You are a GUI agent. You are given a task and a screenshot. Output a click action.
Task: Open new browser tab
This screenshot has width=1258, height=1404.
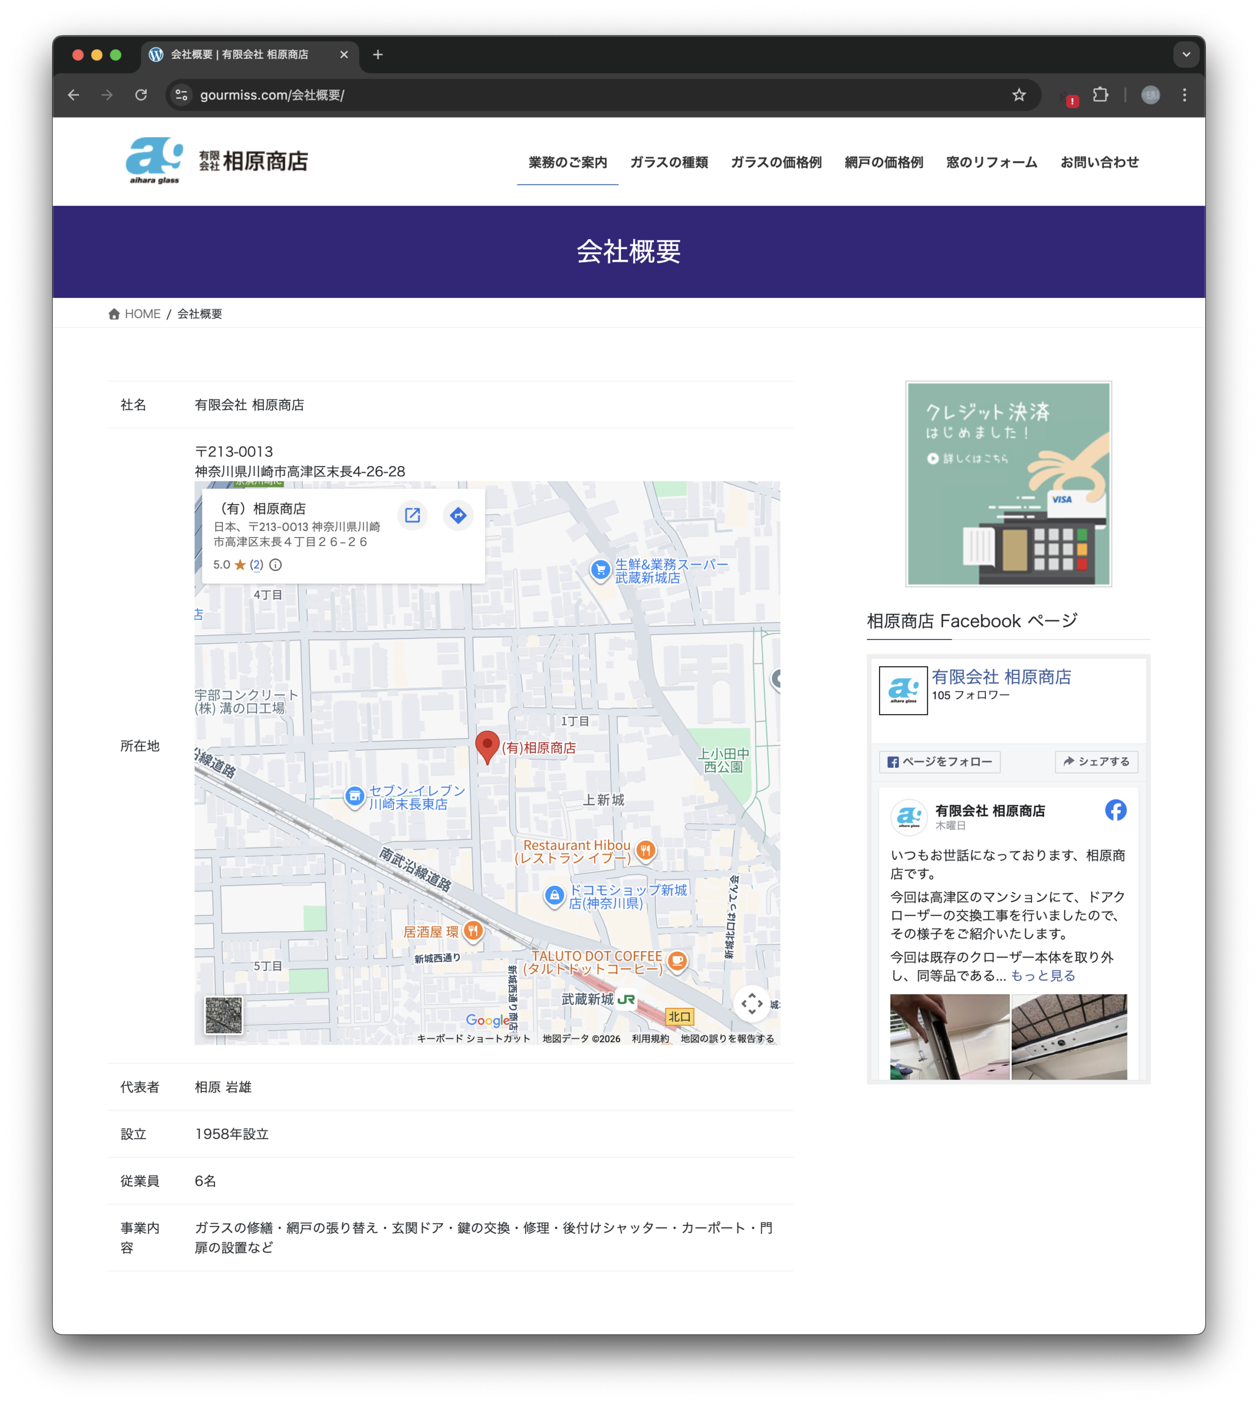377,55
